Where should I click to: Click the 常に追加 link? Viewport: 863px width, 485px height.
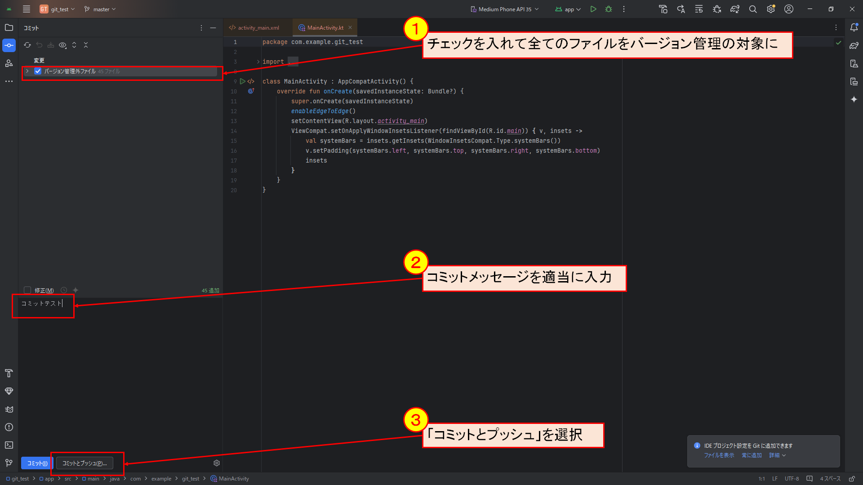(752, 455)
